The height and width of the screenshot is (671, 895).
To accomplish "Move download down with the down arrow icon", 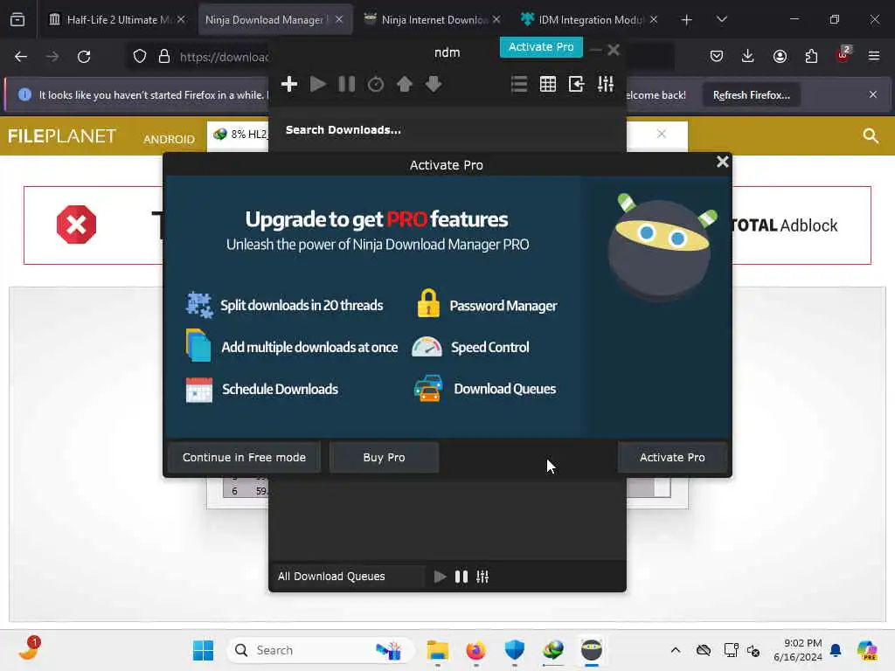I will point(434,84).
